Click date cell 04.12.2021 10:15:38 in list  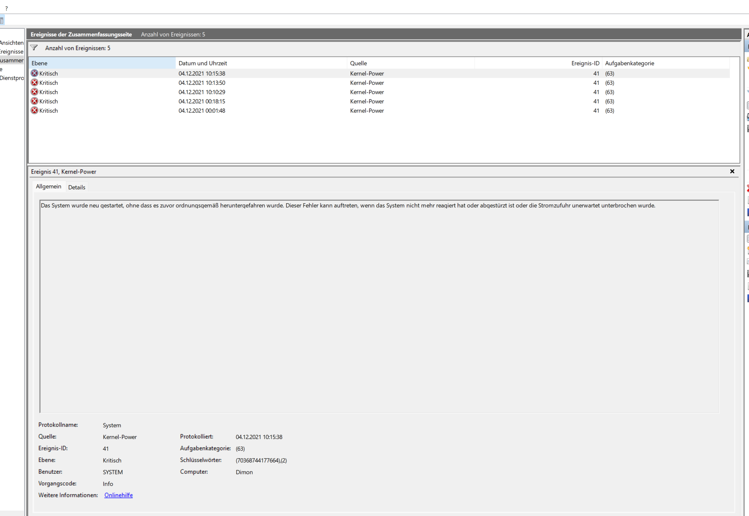click(202, 73)
